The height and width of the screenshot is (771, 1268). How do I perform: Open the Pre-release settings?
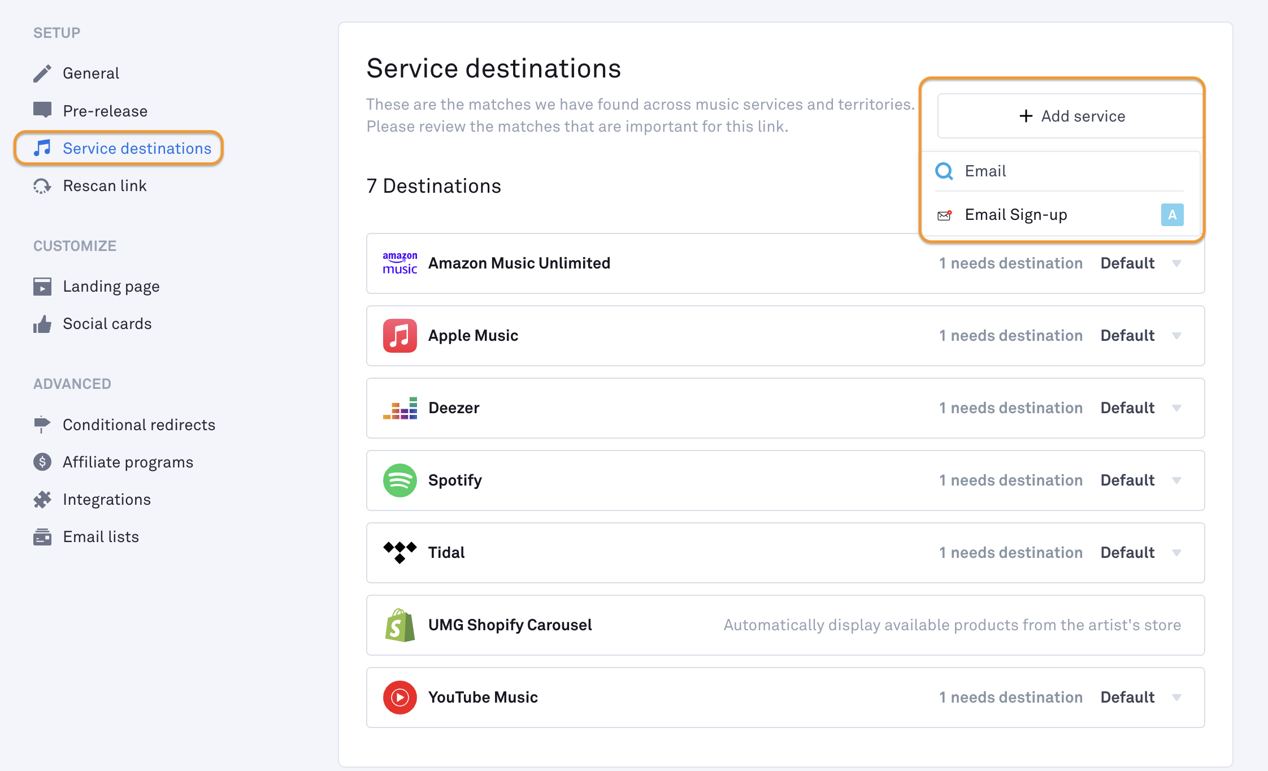[x=105, y=111]
